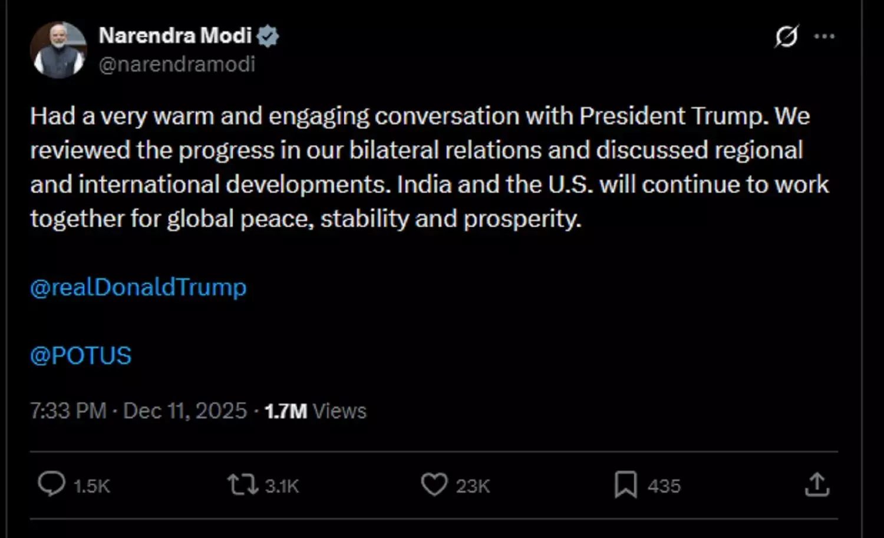Repost using the retweet arrows icon
The image size is (884, 538).
pos(243,485)
